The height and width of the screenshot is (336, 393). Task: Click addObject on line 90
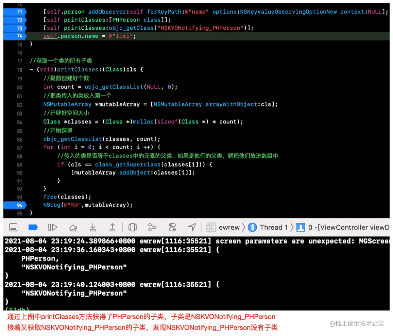[x=134, y=172]
